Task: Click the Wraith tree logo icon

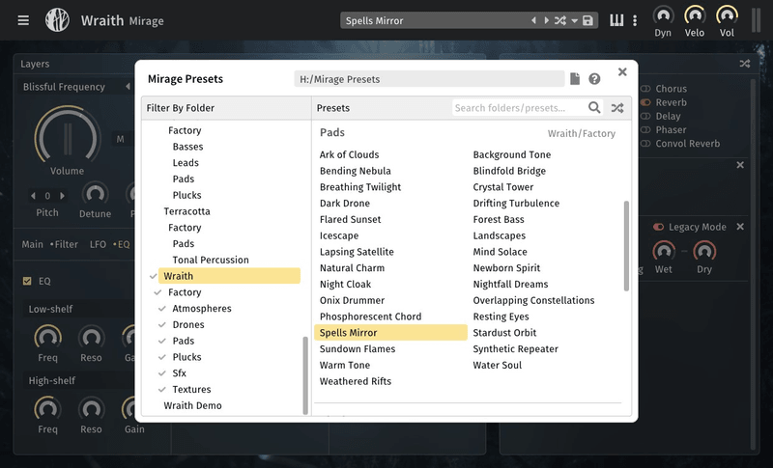Action: point(58,20)
